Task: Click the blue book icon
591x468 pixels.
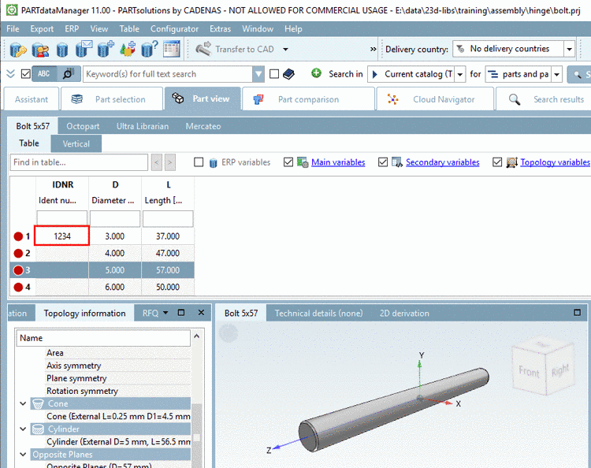Action: [288, 74]
